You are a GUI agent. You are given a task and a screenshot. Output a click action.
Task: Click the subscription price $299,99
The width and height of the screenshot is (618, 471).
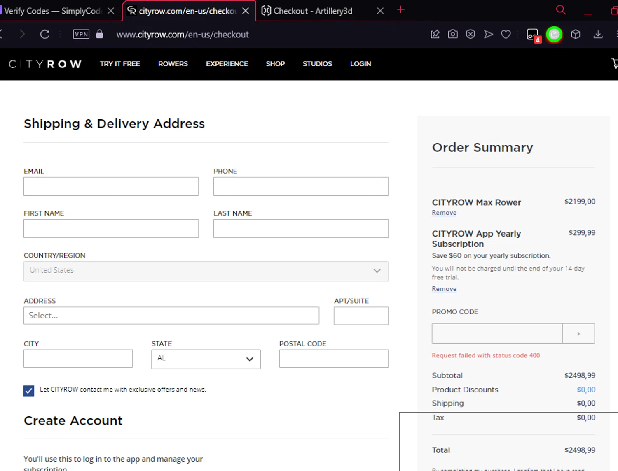tap(582, 233)
